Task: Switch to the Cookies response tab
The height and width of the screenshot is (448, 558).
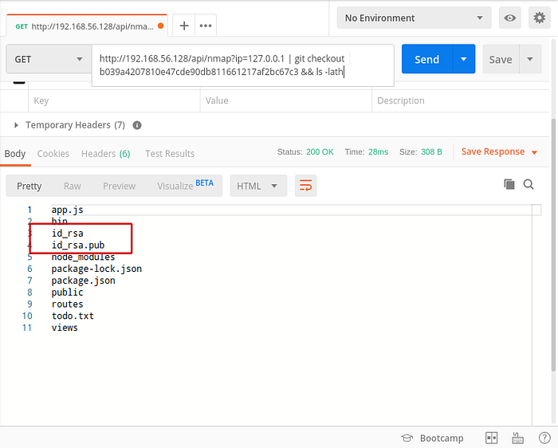Action: 53,153
